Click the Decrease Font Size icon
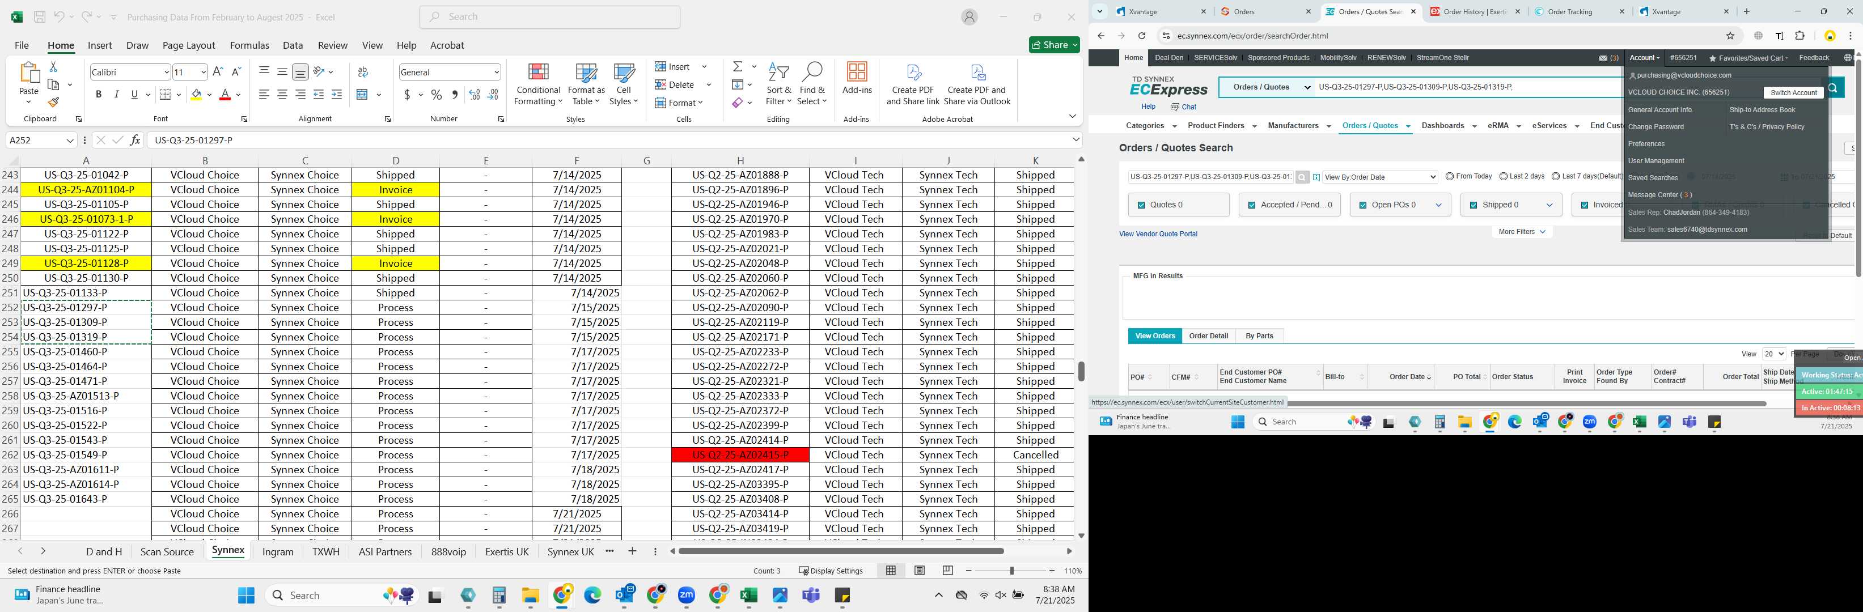Image resolution: width=1863 pixels, height=612 pixels. (236, 71)
